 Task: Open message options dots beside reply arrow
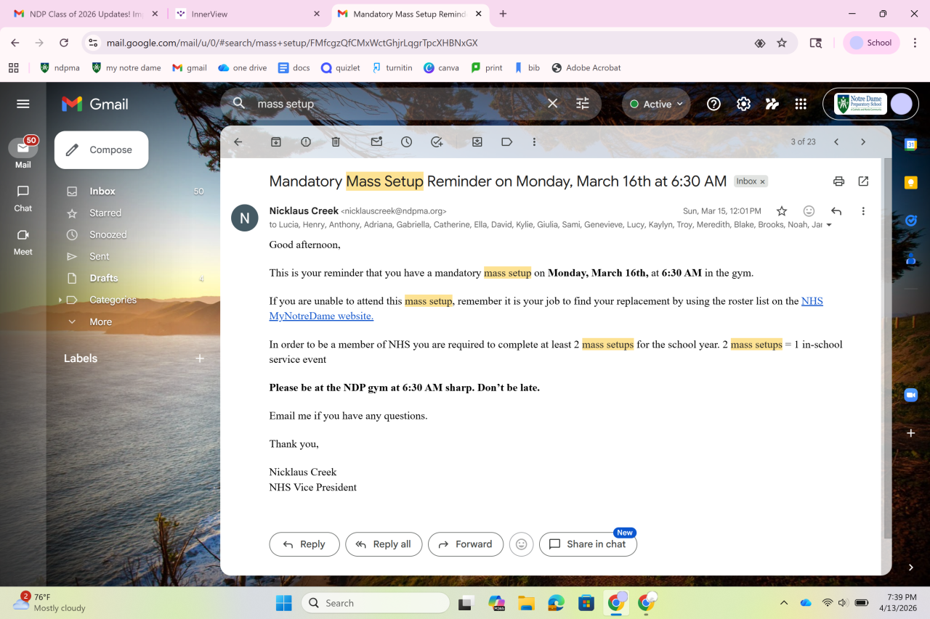(863, 211)
